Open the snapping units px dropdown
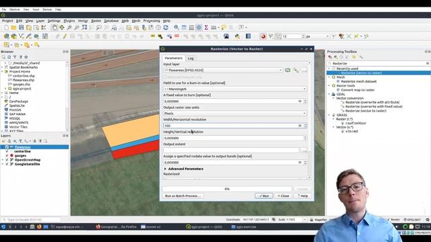The image size is (431, 242). point(317,36)
